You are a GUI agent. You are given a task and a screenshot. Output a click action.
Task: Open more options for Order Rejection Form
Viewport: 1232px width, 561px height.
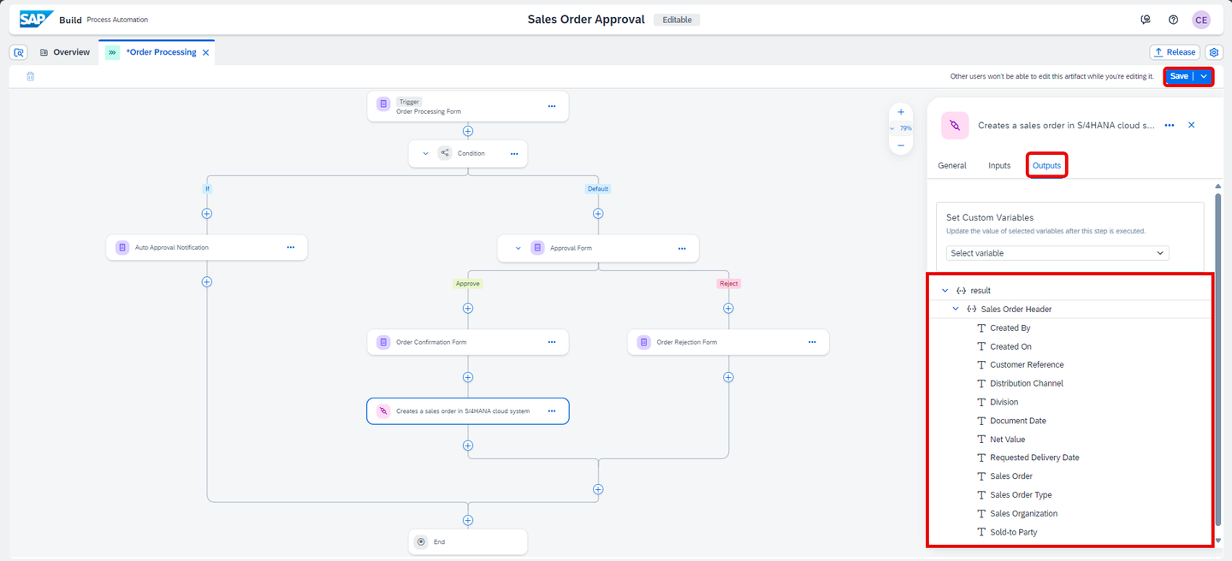(812, 342)
